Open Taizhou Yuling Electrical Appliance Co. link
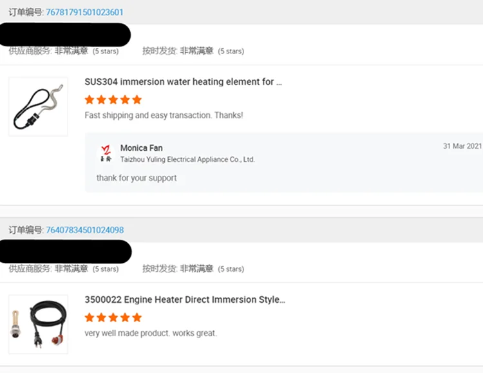483x373 pixels. 187,159
